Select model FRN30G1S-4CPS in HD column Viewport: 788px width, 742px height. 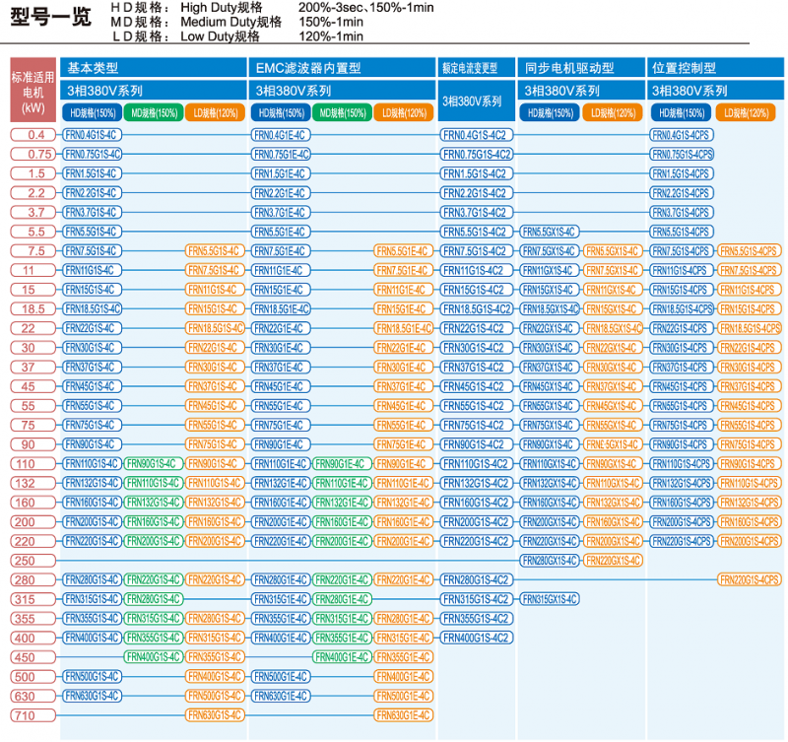pyautogui.click(x=682, y=348)
